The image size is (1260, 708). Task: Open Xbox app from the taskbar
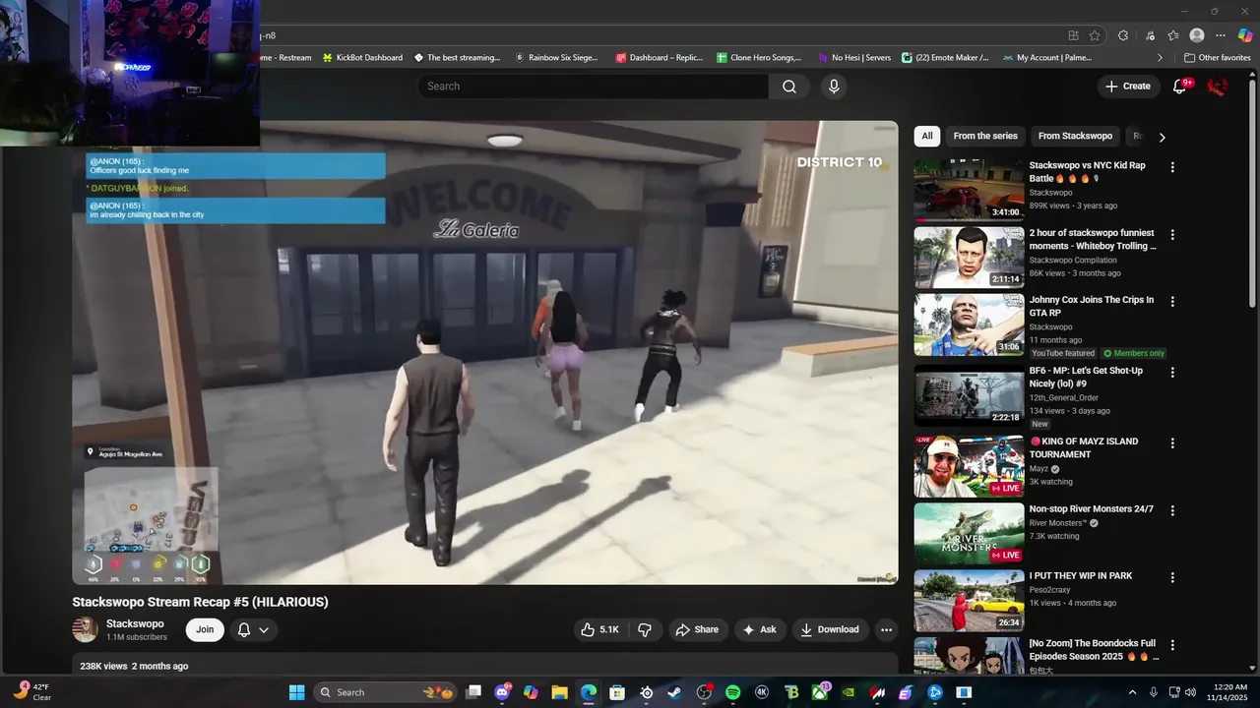(x=819, y=692)
